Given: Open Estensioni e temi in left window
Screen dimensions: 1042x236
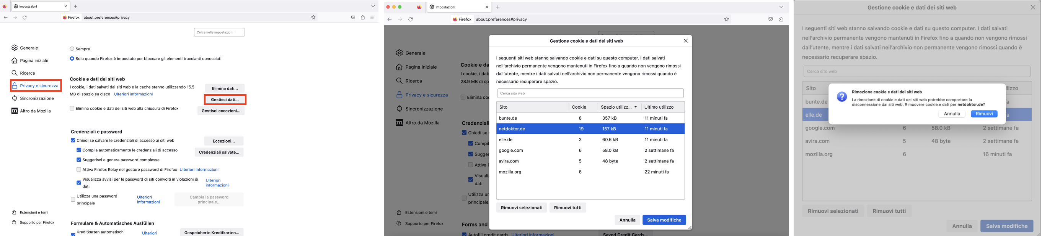Looking at the screenshot, I should pyautogui.click(x=30, y=212).
